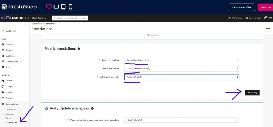
Task: Open Shipping menu item
Action: tap(10, 92)
